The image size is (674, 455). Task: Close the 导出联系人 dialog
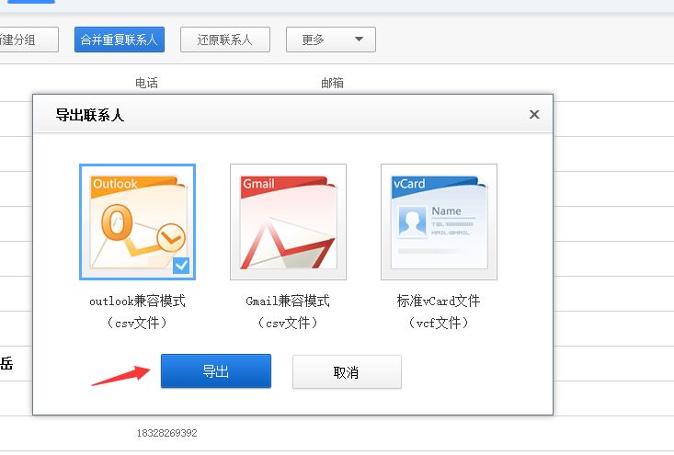pos(534,114)
